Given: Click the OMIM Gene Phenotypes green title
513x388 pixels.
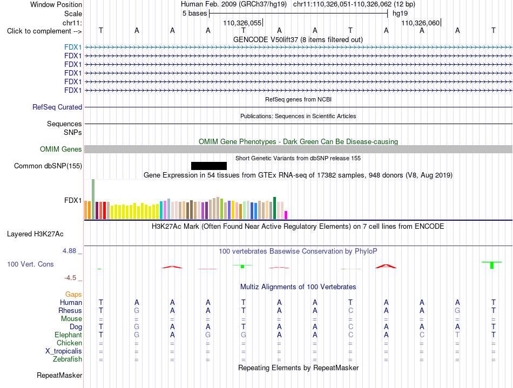Looking at the screenshot, I should click(x=299, y=141).
